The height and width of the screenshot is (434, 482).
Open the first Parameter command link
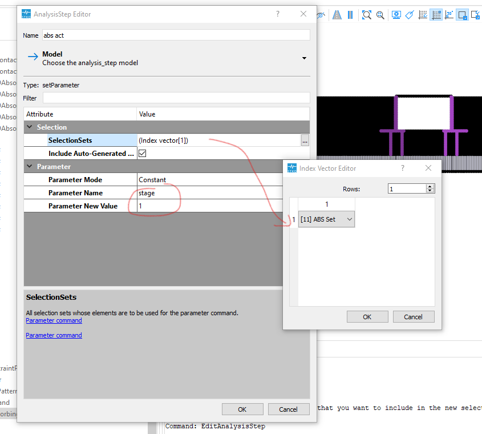54,320
